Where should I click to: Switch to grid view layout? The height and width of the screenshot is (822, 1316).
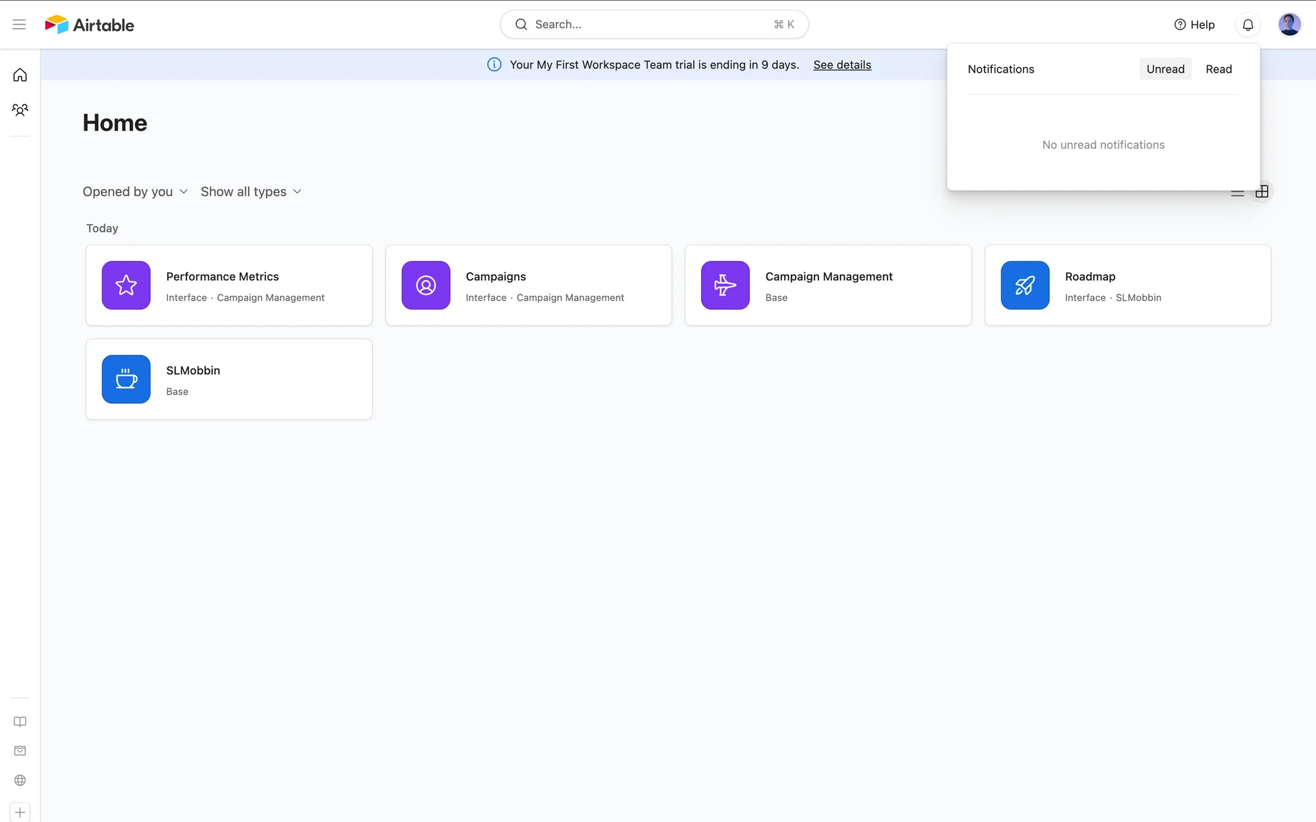tap(1262, 192)
